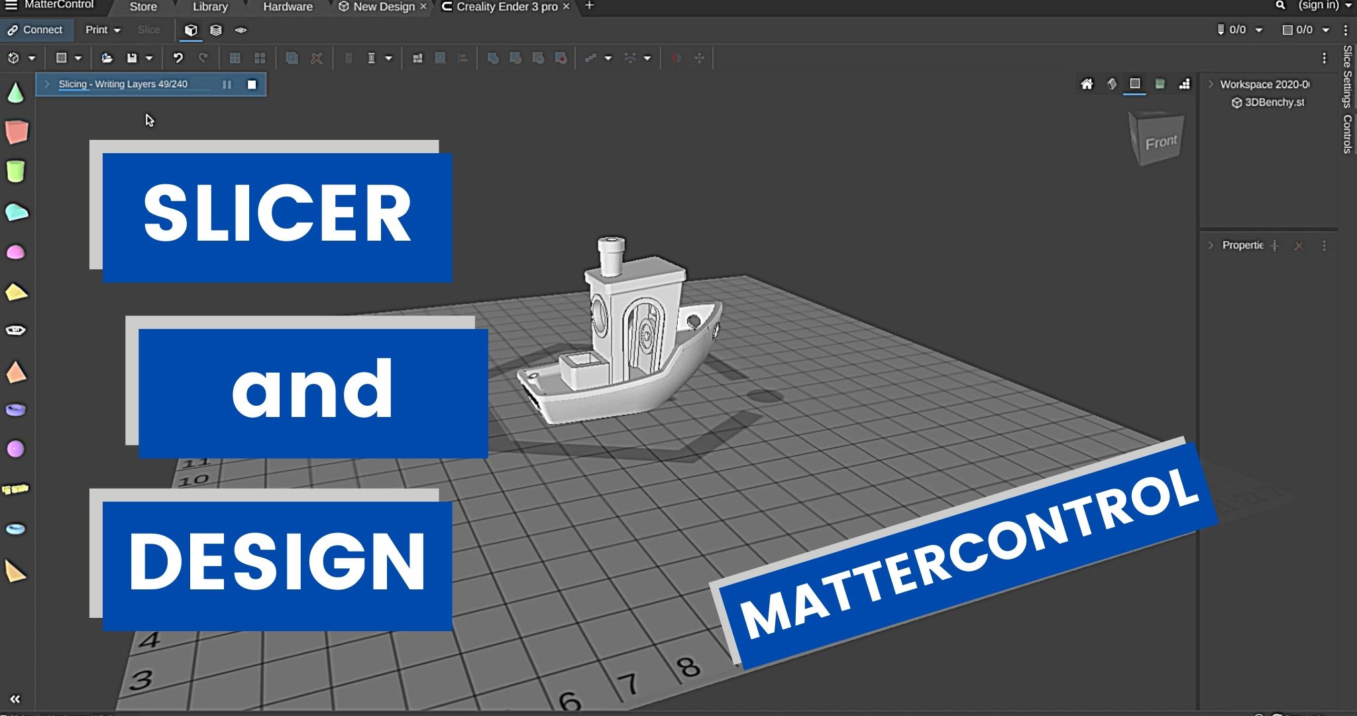The width and height of the screenshot is (1357, 716).
Task: Add the cone primitive from the sidebar
Action: click(x=15, y=93)
